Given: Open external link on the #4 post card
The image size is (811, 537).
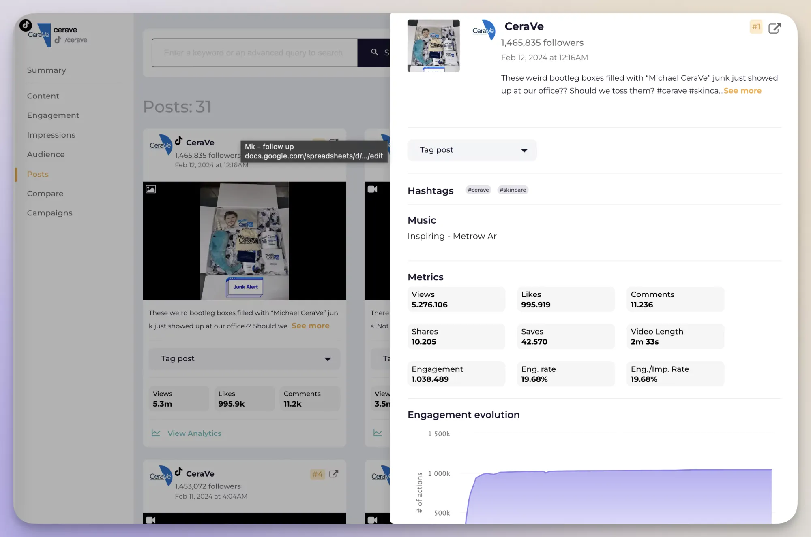Looking at the screenshot, I should (334, 474).
